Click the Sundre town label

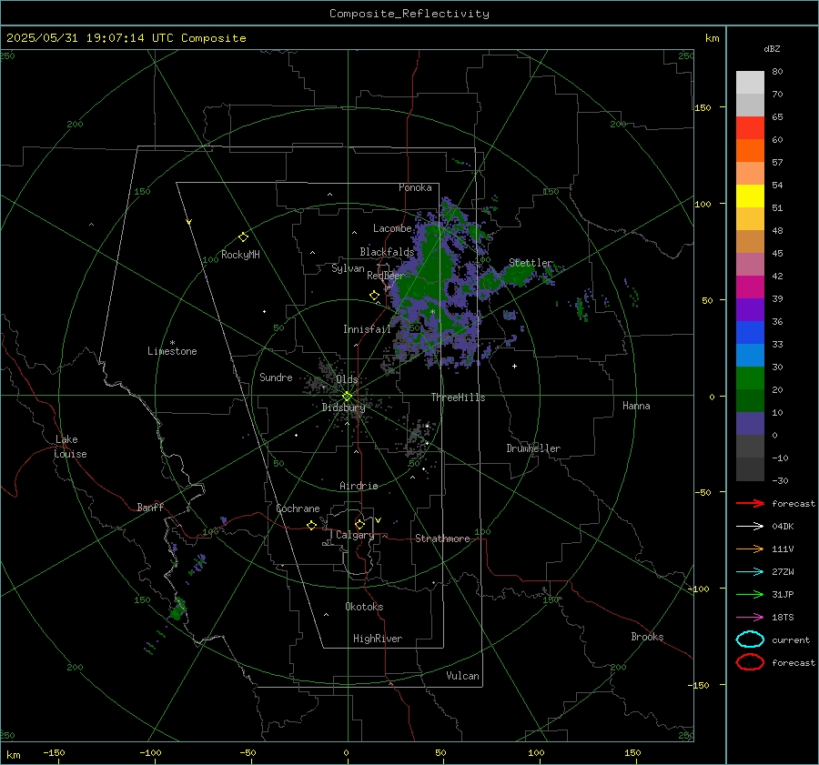(x=276, y=377)
